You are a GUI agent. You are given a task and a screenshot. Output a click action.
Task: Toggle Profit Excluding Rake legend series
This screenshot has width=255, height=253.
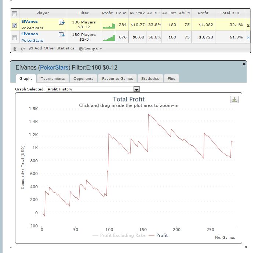tap(123, 235)
